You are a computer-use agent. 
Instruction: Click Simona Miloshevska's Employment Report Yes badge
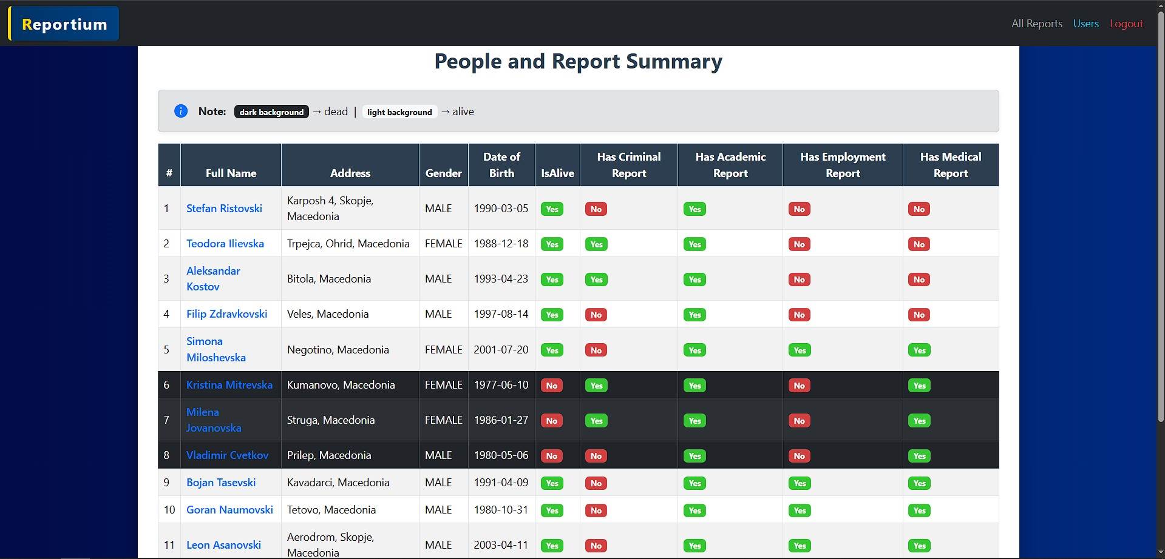coord(800,350)
